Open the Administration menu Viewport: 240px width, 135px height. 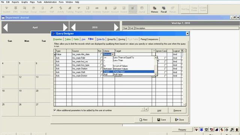click(x=50, y=2)
